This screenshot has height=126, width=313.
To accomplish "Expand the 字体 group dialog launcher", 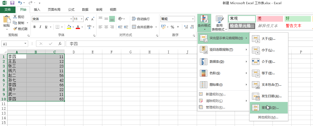I will 94,36.
